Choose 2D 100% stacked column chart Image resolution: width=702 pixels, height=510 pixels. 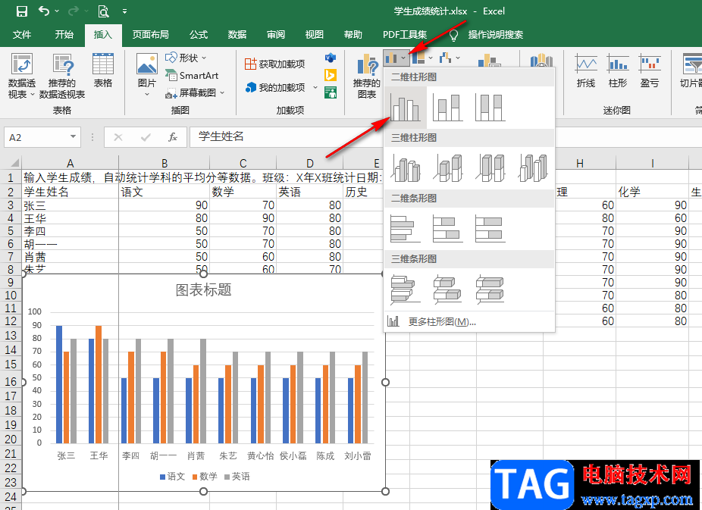pos(490,108)
